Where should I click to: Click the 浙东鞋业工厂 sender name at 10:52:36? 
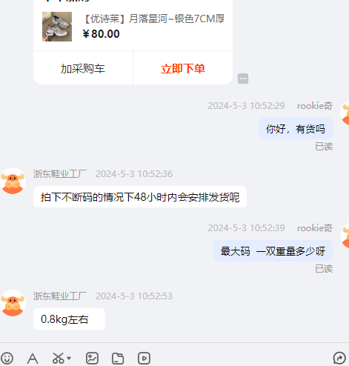pyautogui.click(x=60, y=173)
